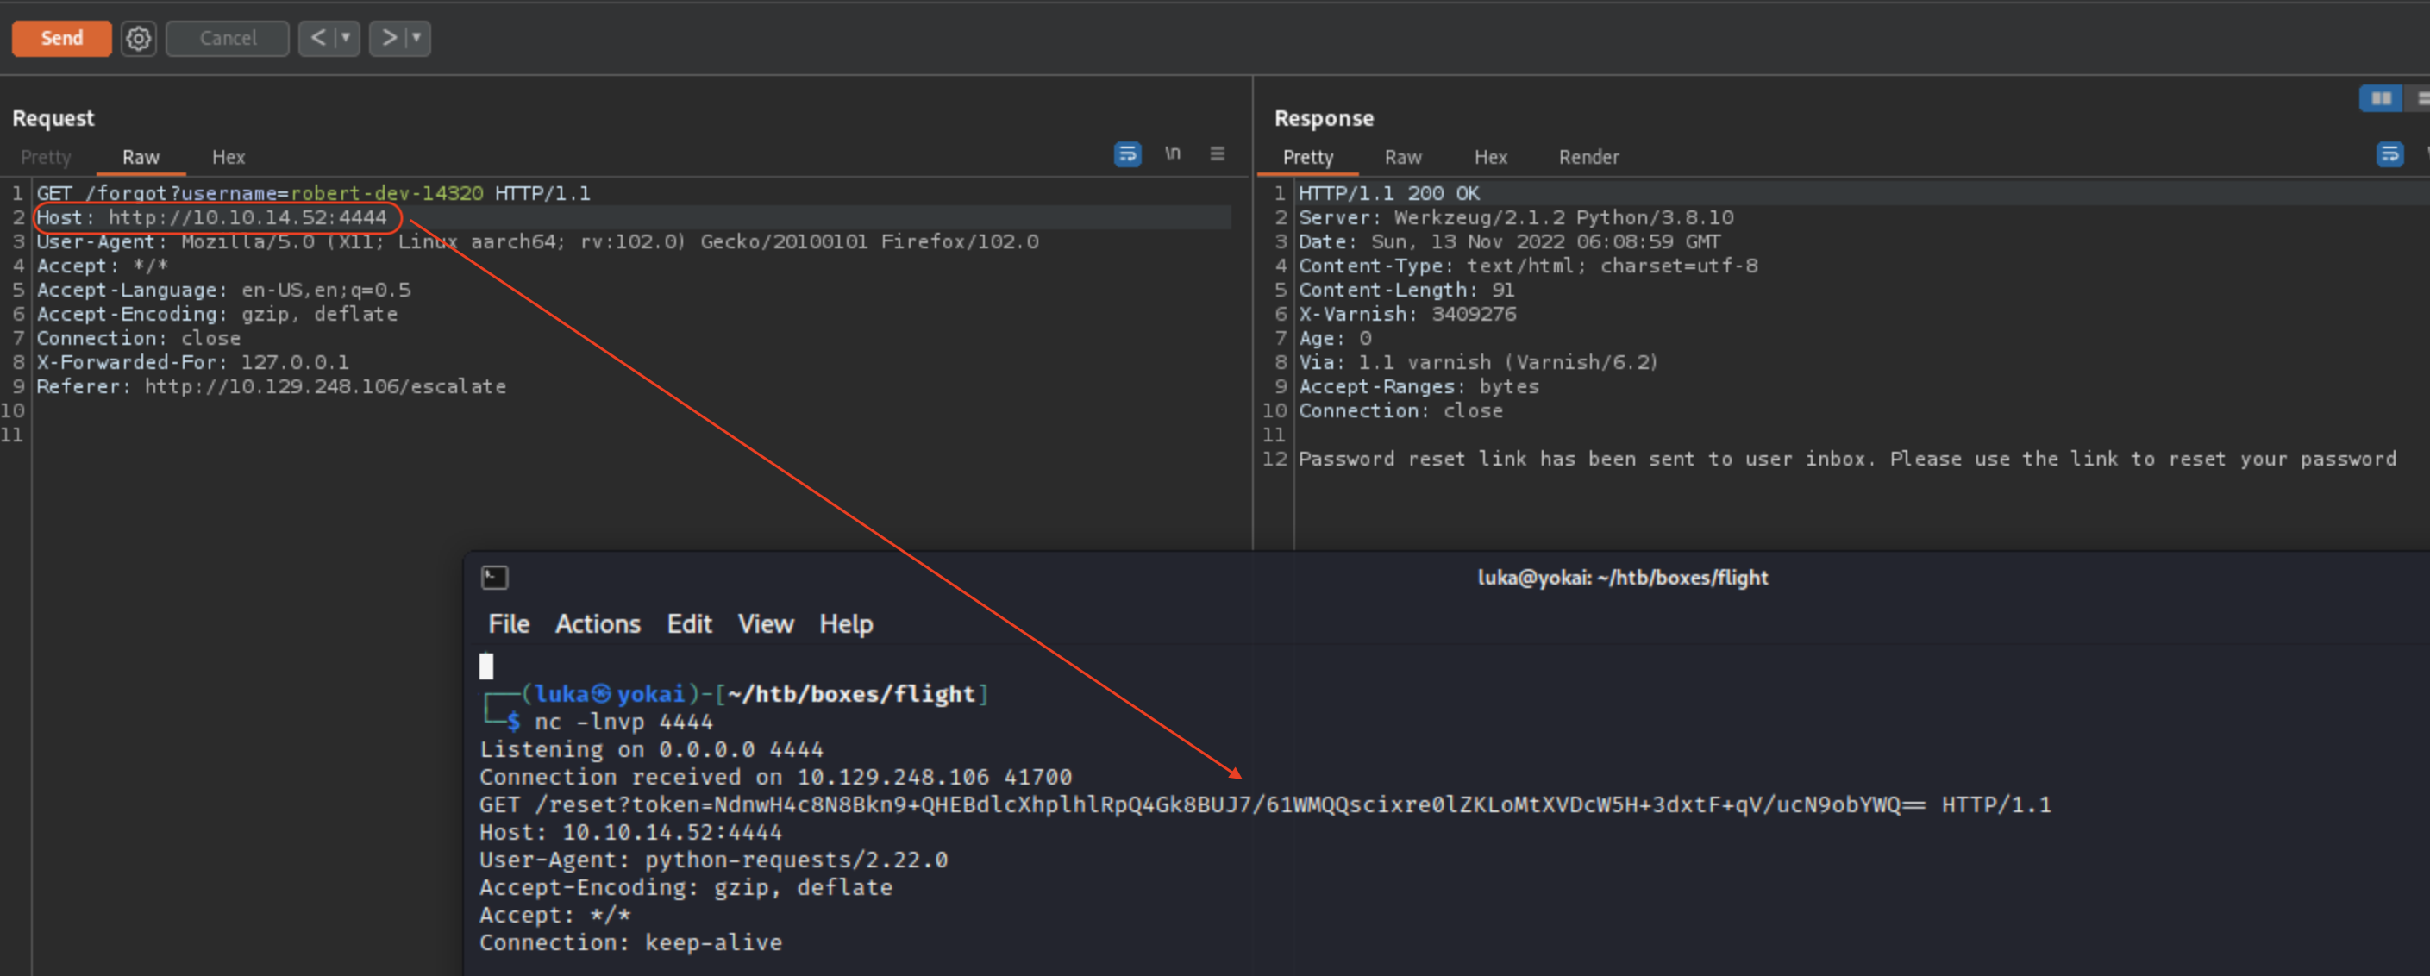Click the orange Send button
Viewport: 2430px width, 976px height.
click(61, 39)
